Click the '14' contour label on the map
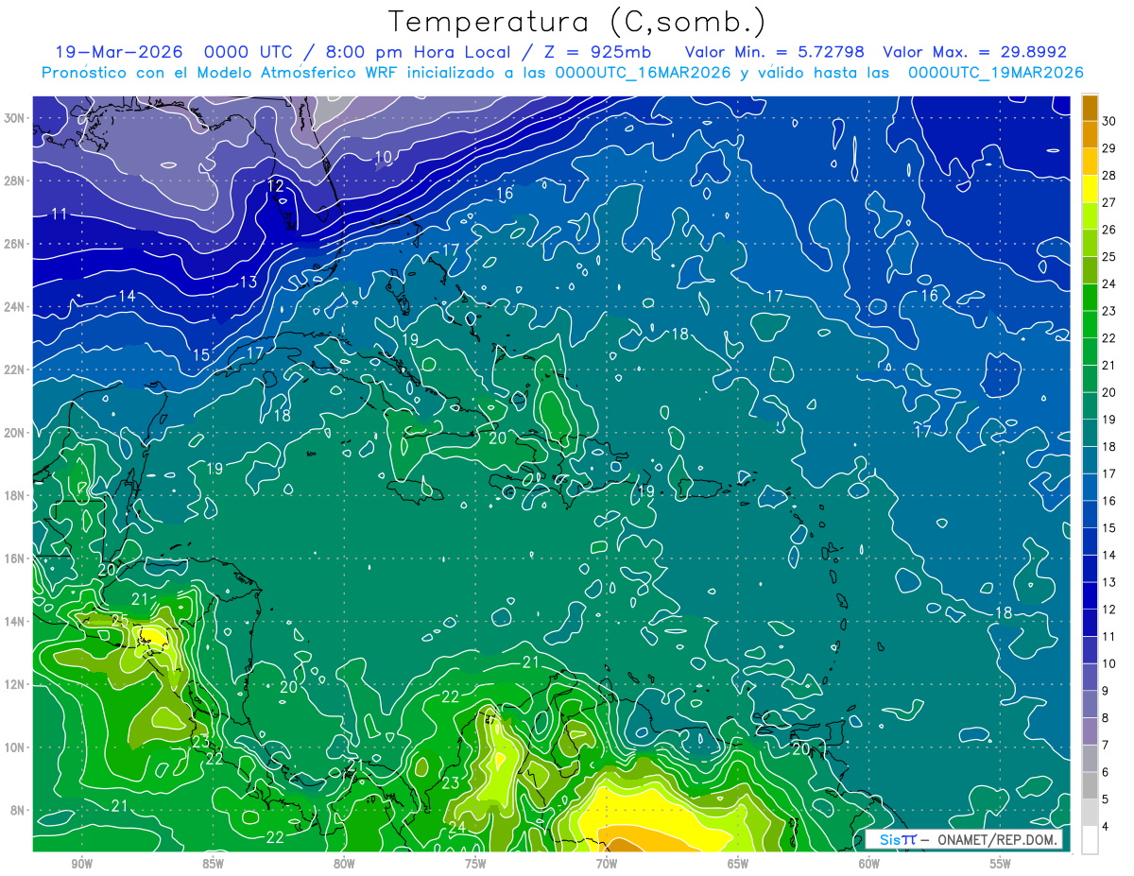This screenshot has width=1134, height=876. pyautogui.click(x=126, y=296)
